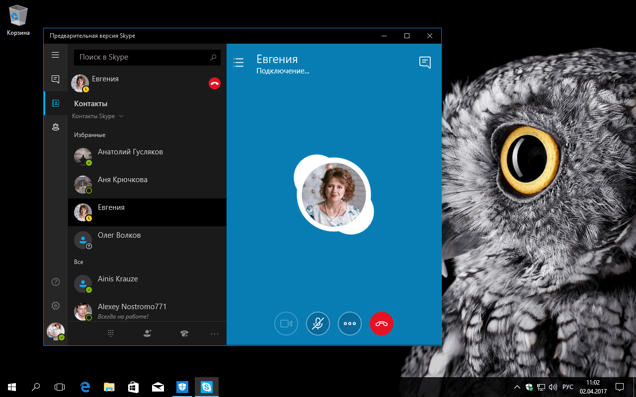Screen dimensions: 636x397
Task: Open the call participants list icon
Action: (x=238, y=62)
